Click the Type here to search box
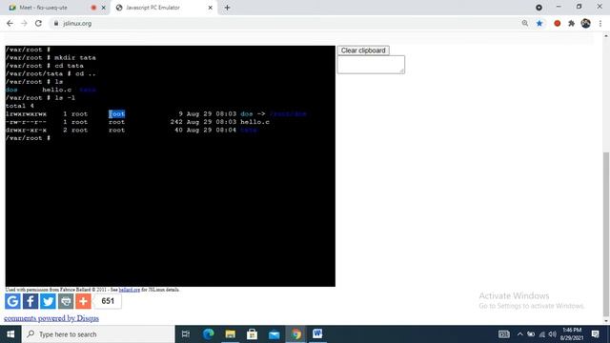The width and height of the screenshot is (610, 343). pos(98,334)
